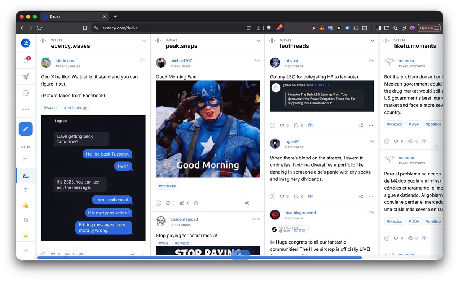Viewport: 459px width, 281px height.
Task: Click the #technology tag
Action: [75, 107]
